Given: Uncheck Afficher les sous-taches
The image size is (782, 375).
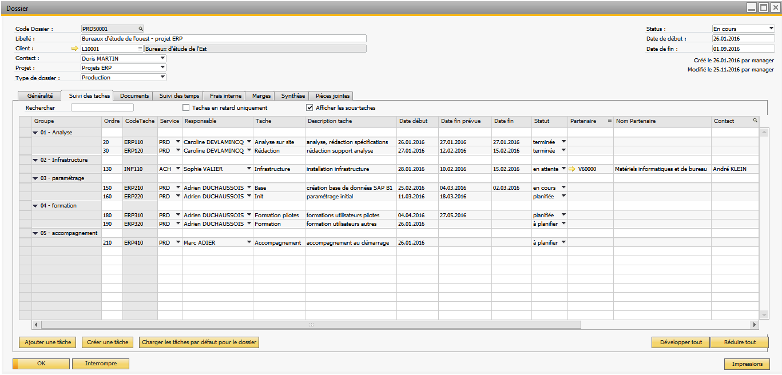Looking at the screenshot, I should pos(310,107).
